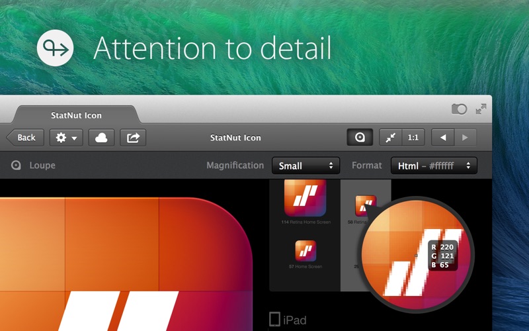The width and height of the screenshot is (529, 331).
Task: Click the RGB color readout in loupe
Action: pos(443,256)
